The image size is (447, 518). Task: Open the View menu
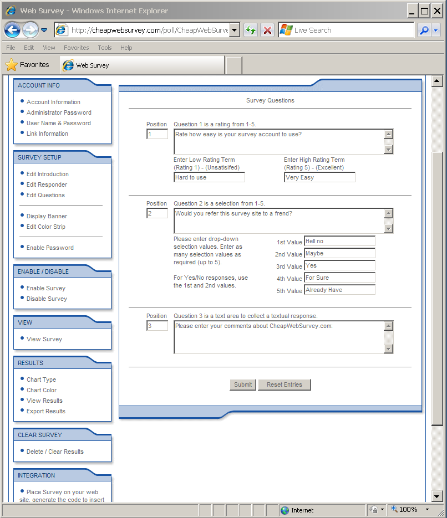coord(49,48)
